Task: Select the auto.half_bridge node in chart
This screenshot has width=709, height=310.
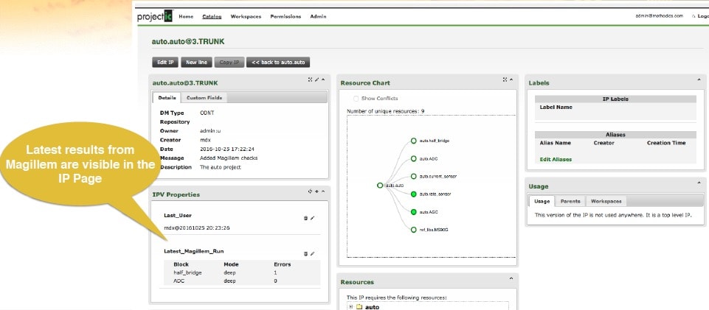Action: click(413, 141)
